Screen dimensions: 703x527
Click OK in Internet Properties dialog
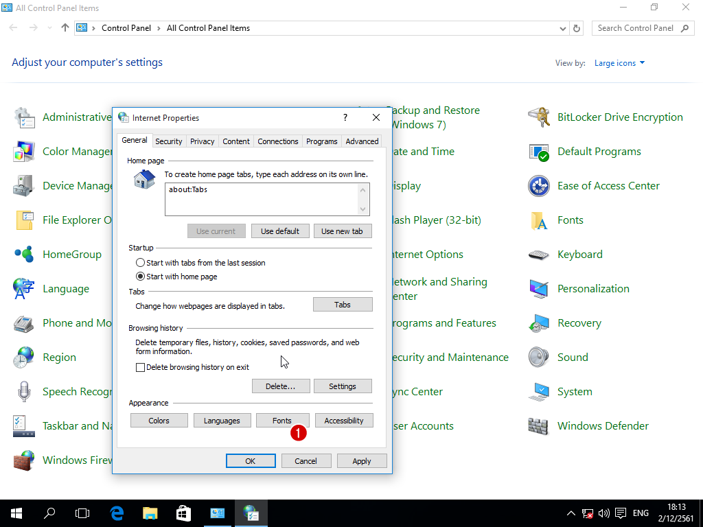251,461
